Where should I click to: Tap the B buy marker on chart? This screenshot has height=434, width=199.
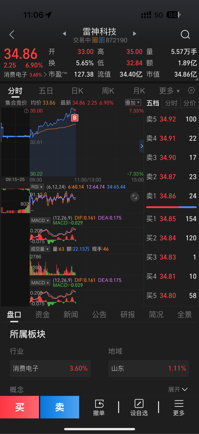pos(75,118)
